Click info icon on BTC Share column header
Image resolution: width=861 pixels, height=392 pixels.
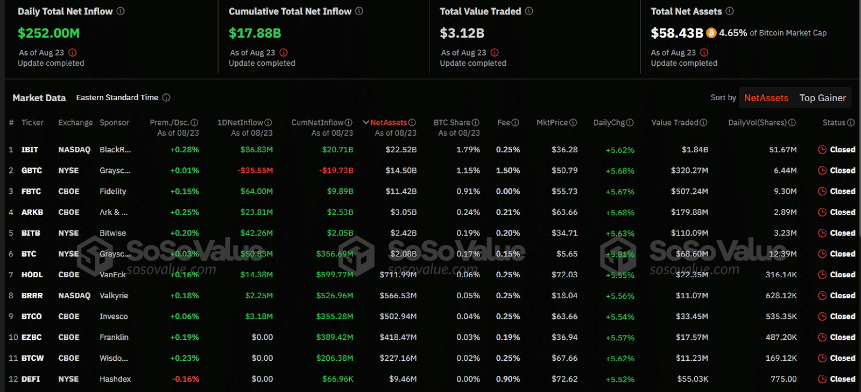(x=476, y=123)
